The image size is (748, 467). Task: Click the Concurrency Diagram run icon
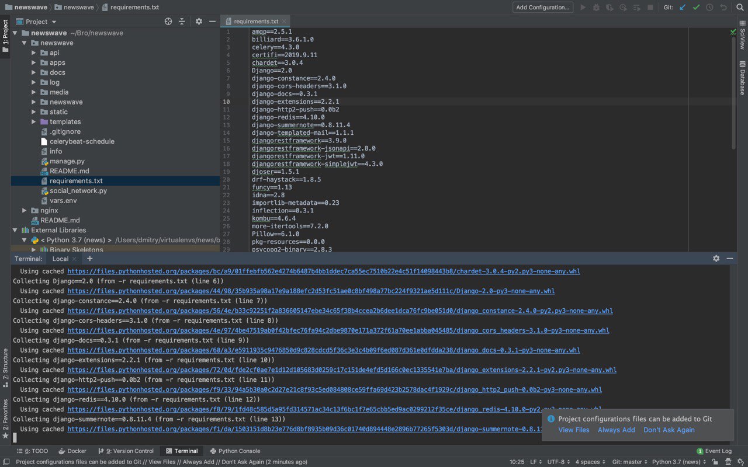point(636,8)
